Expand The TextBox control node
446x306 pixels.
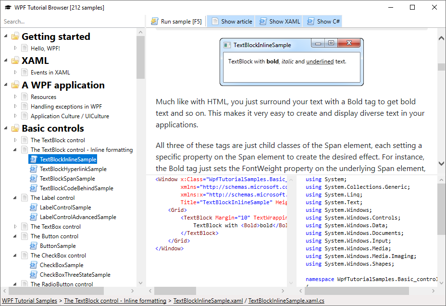point(14,226)
